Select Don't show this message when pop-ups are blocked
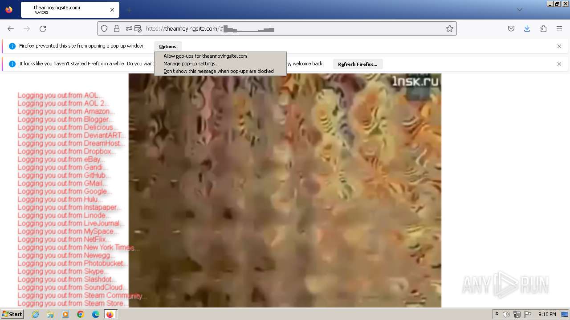This screenshot has height=320, width=570. [218, 71]
